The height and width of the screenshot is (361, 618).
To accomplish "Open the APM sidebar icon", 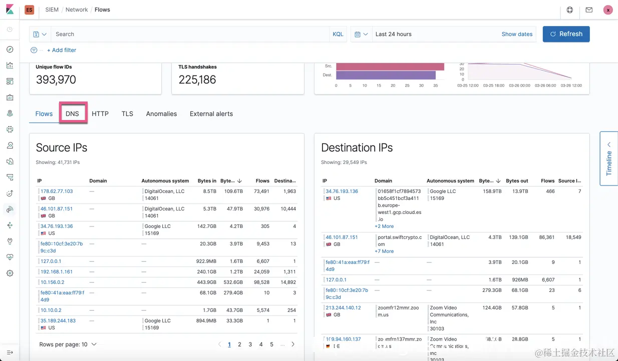I will click(x=10, y=177).
